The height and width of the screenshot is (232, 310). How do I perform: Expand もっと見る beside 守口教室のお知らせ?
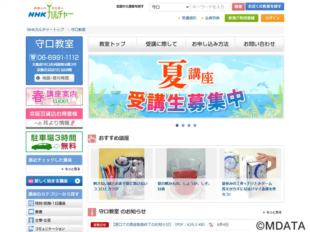coord(272,212)
